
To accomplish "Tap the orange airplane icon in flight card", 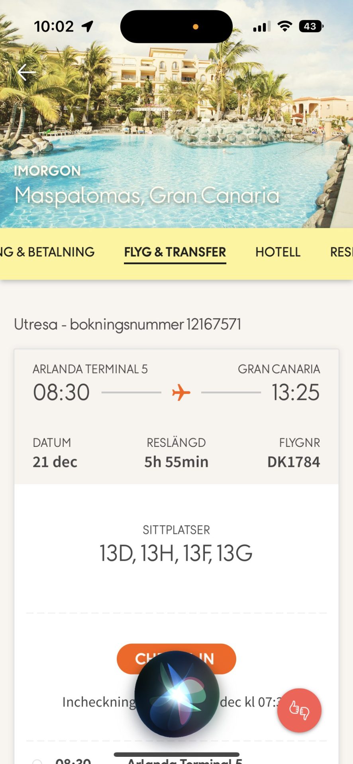I will tap(181, 392).
